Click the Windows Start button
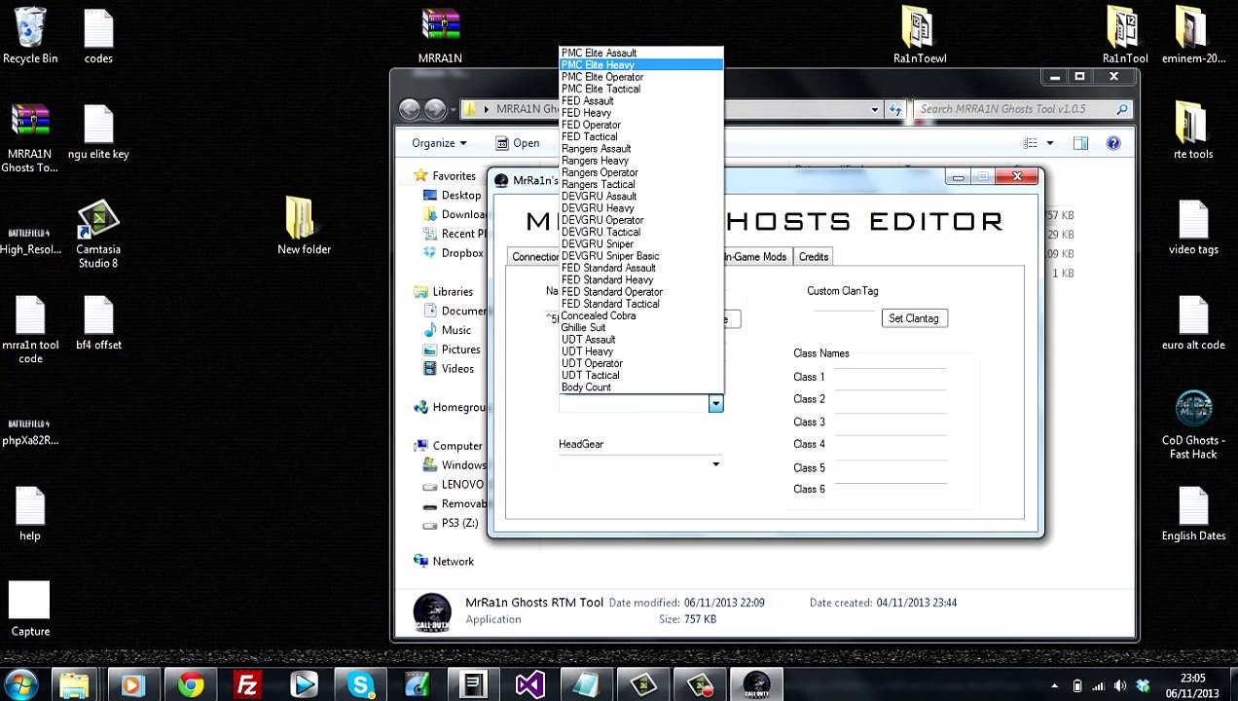The width and height of the screenshot is (1238, 701). (x=19, y=685)
